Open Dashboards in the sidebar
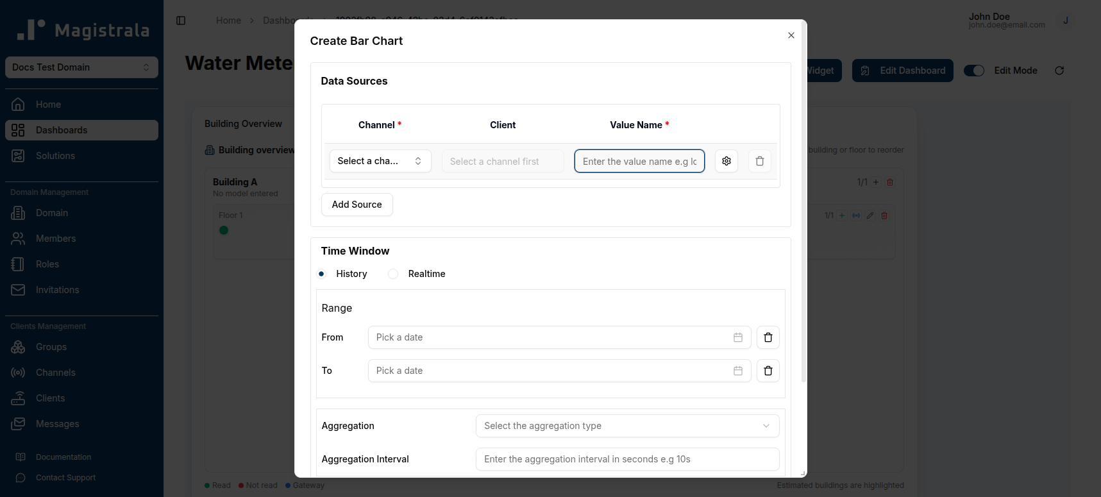The width and height of the screenshot is (1101, 497). point(81,130)
